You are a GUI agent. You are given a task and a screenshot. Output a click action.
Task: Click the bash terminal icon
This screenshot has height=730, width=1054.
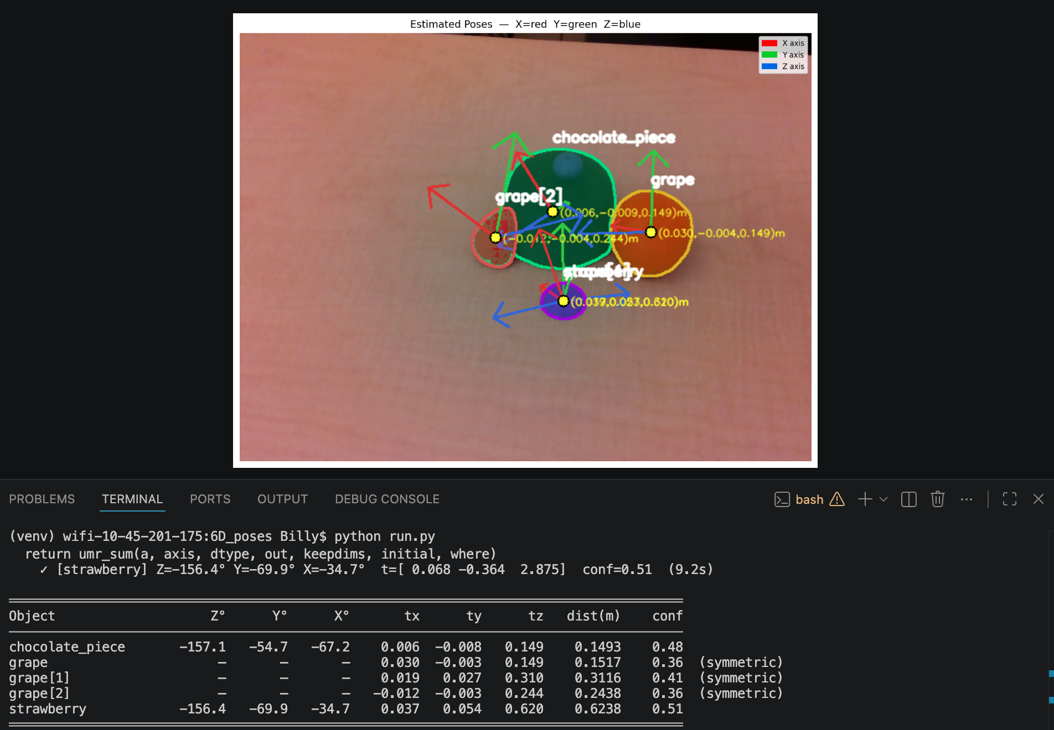coord(782,499)
